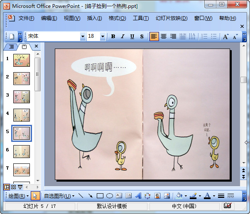Insert WordArt
The height and width of the screenshot is (214, 250).
click(x=138, y=196)
